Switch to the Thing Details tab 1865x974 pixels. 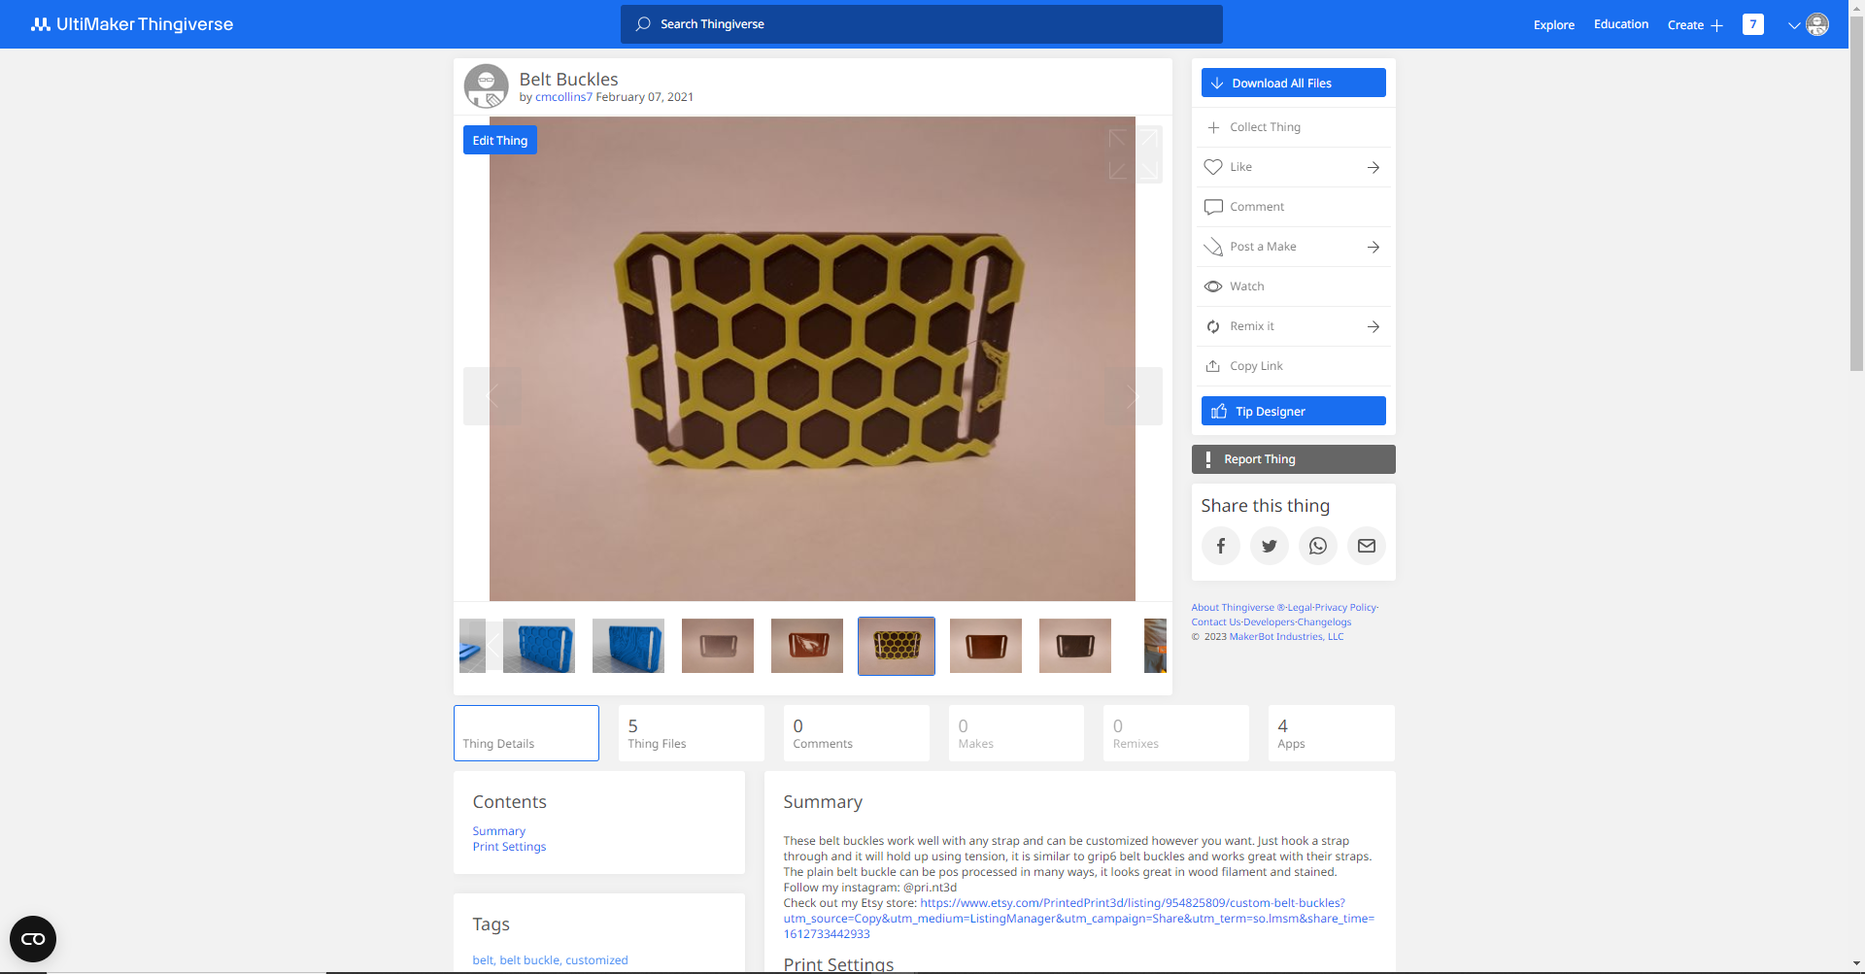(x=526, y=733)
